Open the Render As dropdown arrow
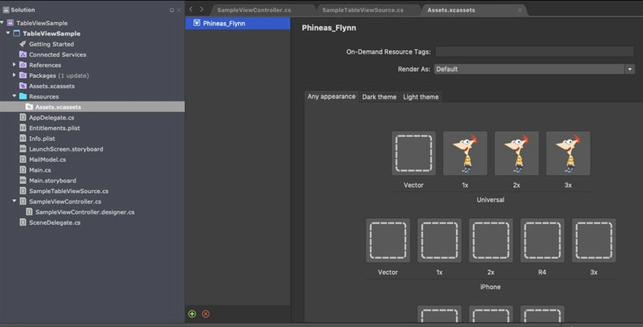The image size is (643, 327). point(630,70)
